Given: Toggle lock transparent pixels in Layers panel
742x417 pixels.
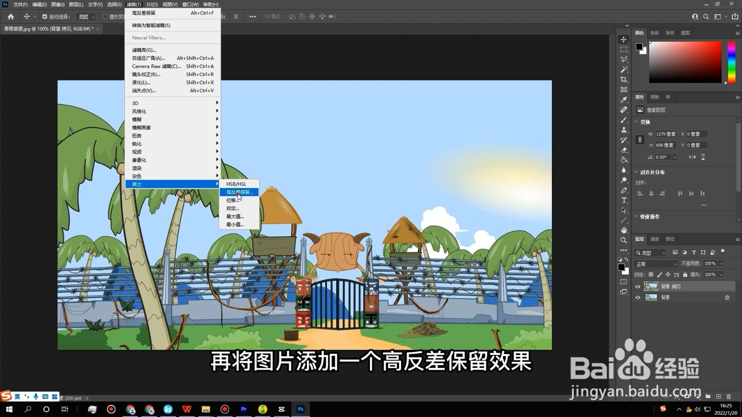Looking at the screenshot, I should [x=651, y=275].
